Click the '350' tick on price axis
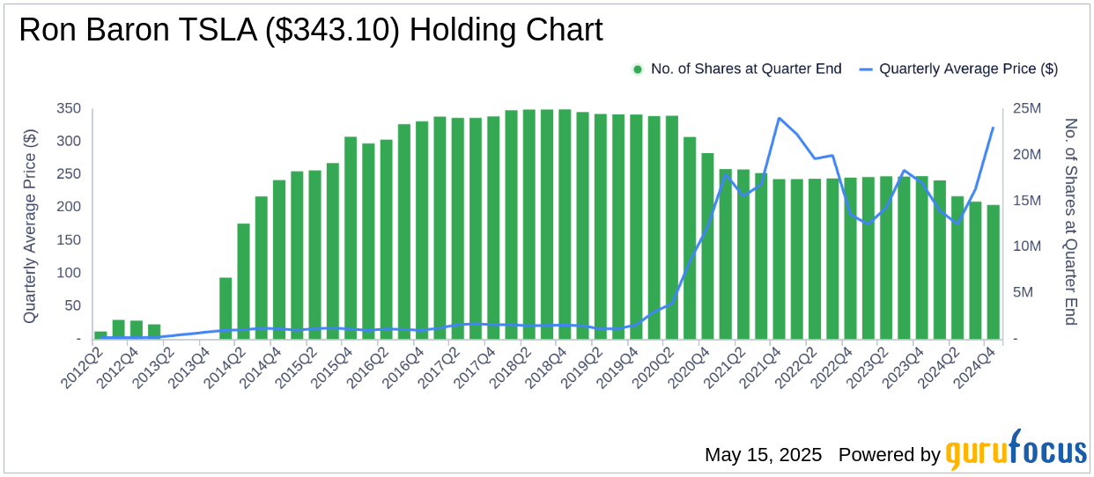 click(x=69, y=108)
